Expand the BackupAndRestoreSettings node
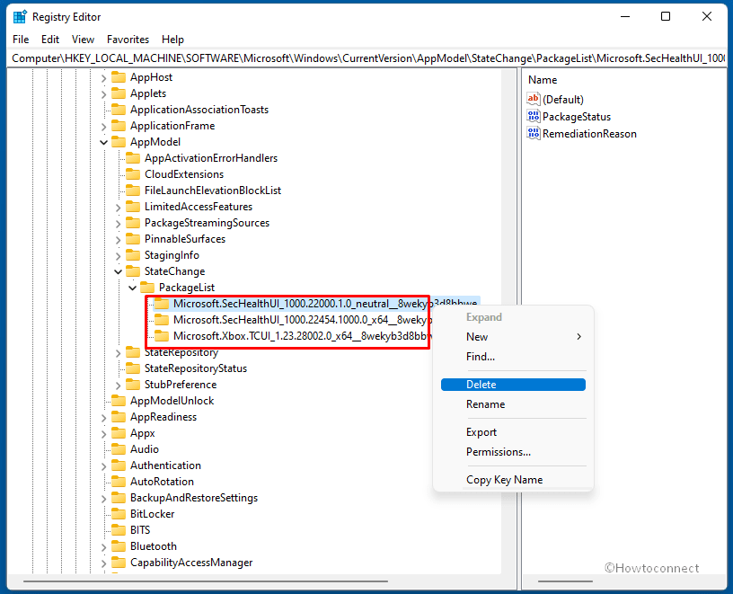Screen dimensions: 733x594 104,499
